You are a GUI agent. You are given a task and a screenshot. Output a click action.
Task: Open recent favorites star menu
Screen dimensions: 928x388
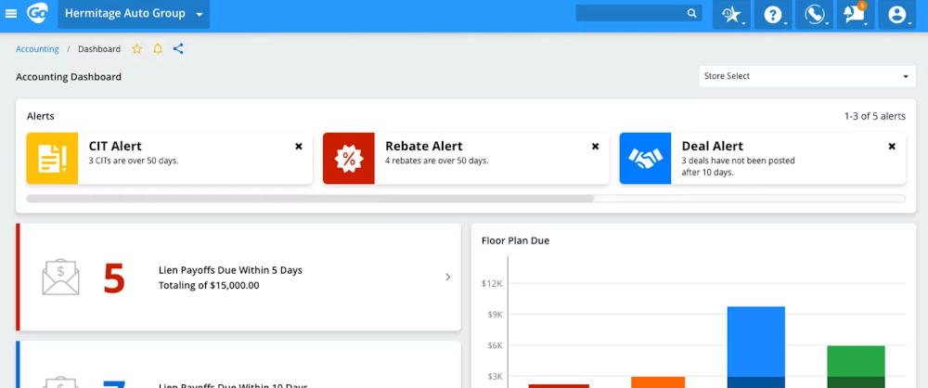click(731, 15)
